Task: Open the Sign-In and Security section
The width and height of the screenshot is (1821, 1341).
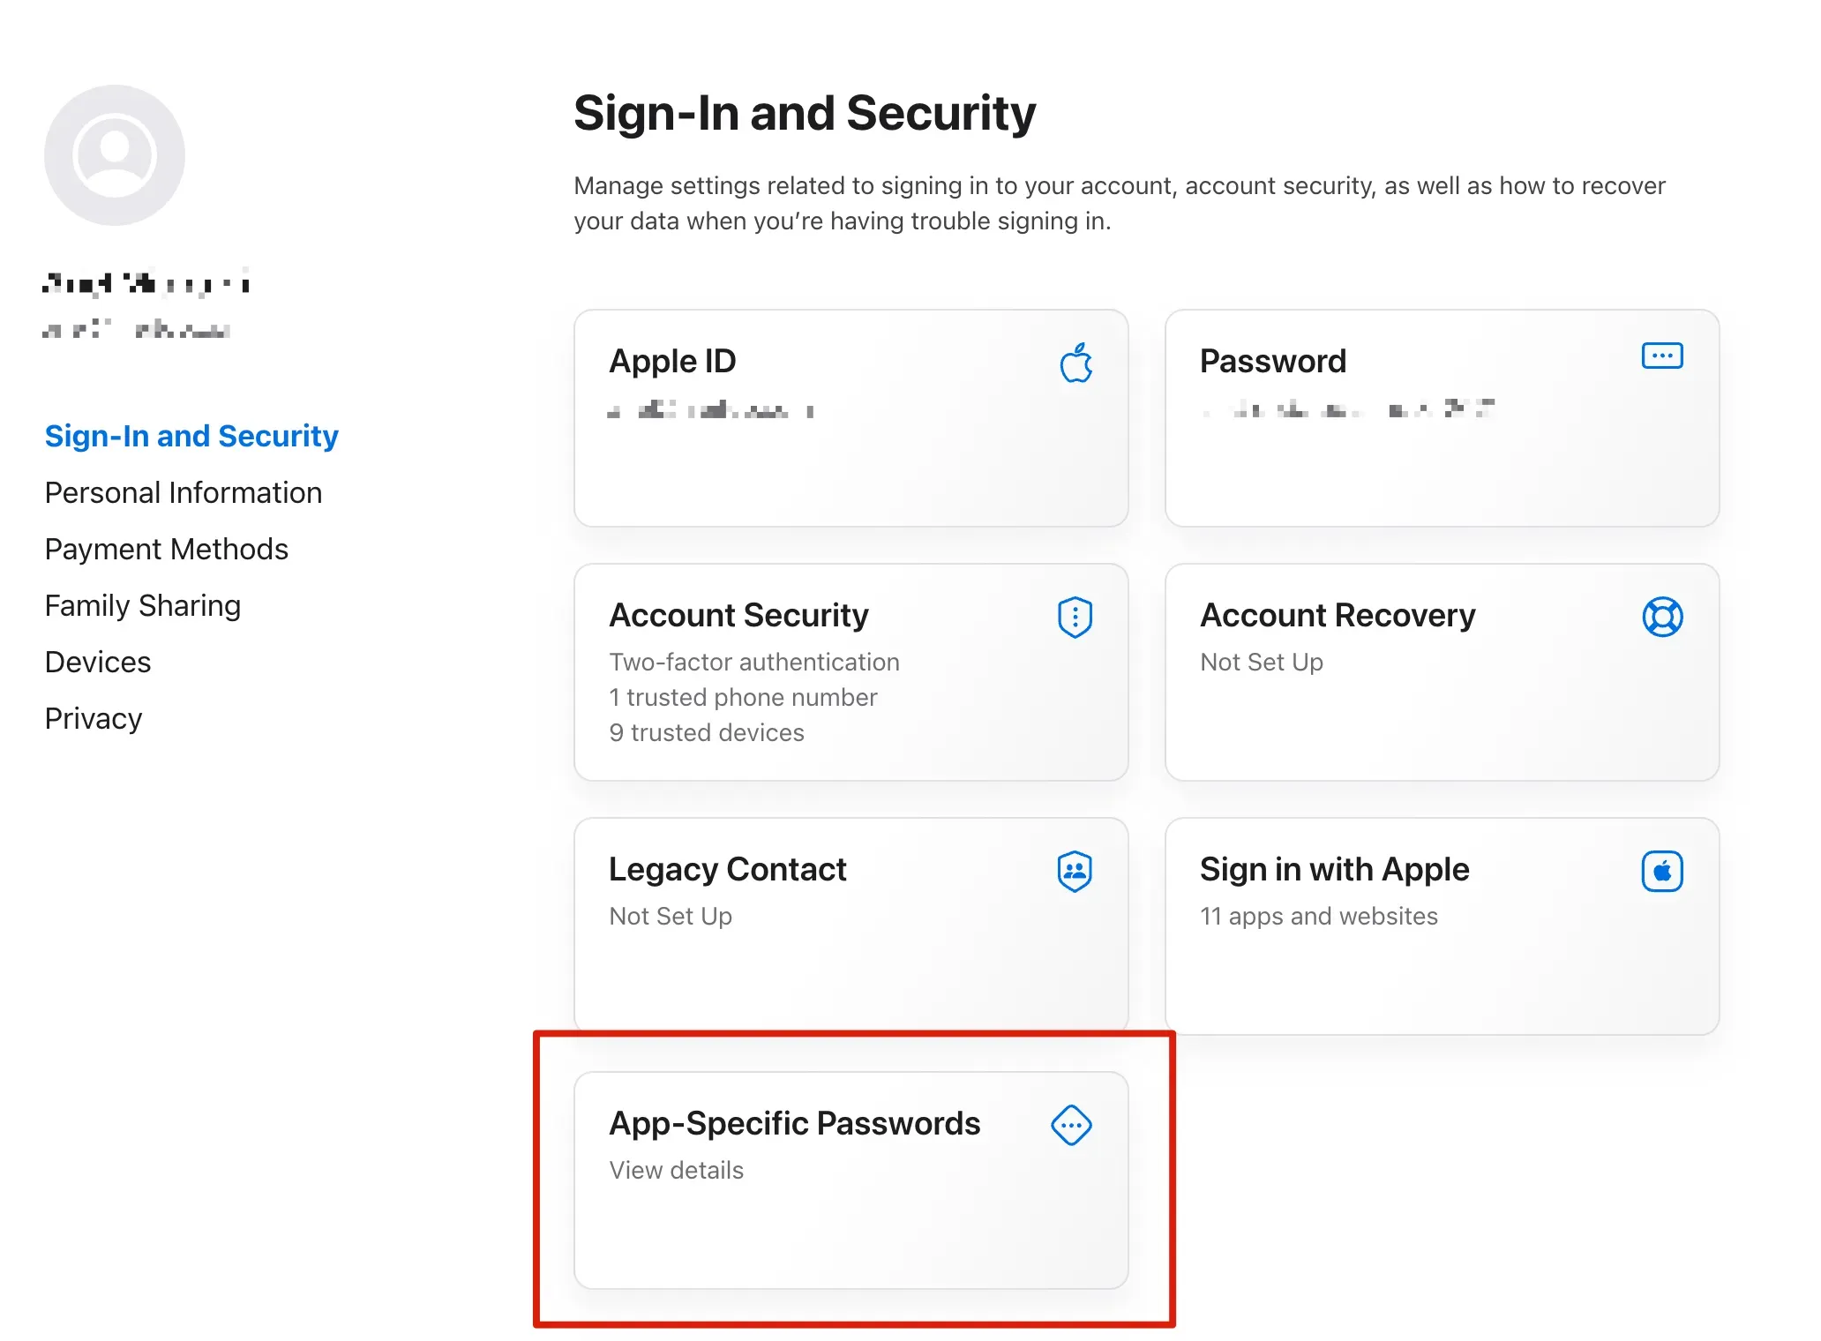Action: (191, 436)
